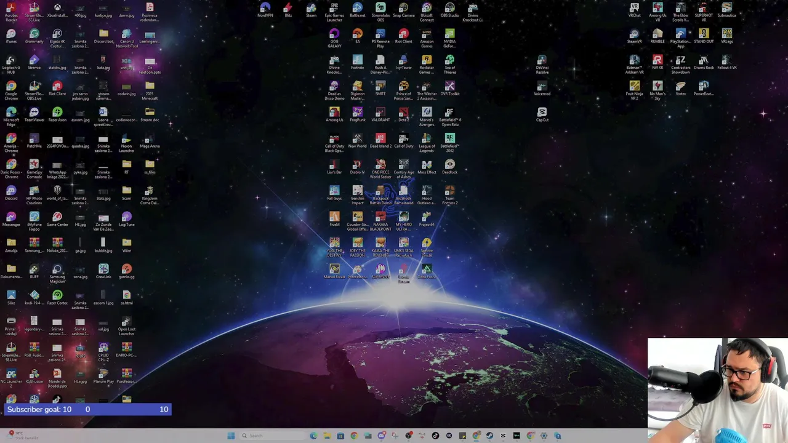Open the iTunes desktop icon

(11, 36)
